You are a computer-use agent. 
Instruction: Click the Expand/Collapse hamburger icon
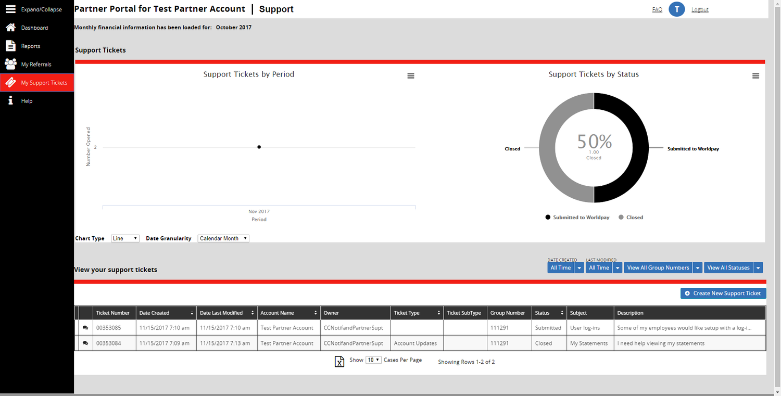click(x=10, y=9)
